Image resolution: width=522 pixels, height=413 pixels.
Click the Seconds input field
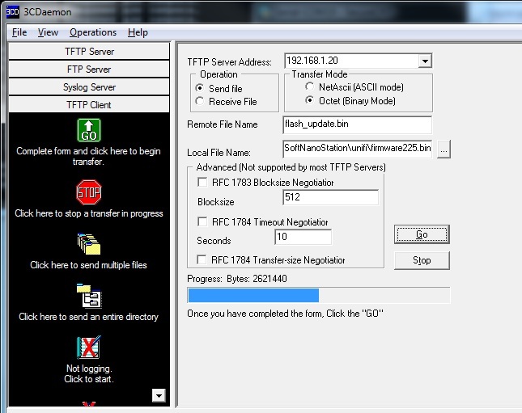click(303, 237)
